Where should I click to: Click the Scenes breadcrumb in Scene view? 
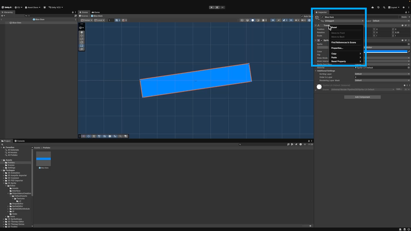point(84,16)
